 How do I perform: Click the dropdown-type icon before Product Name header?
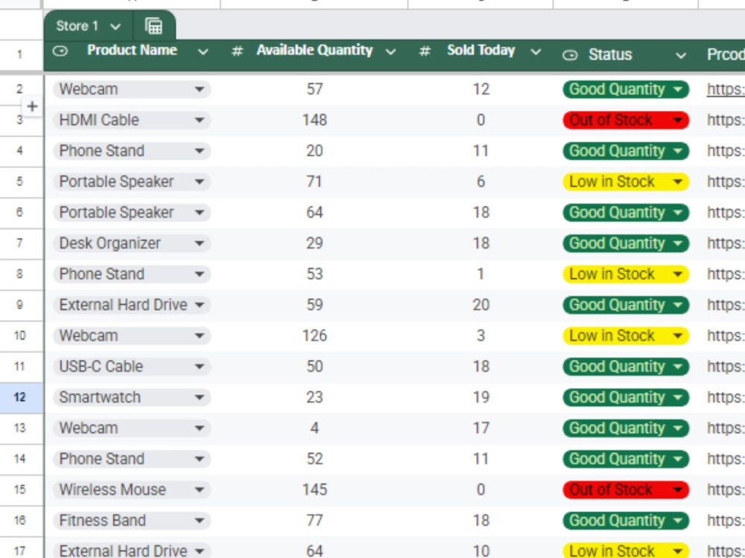point(60,51)
